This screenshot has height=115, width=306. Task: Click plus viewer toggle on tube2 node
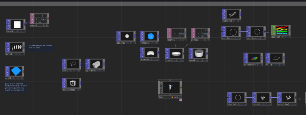(206, 61)
